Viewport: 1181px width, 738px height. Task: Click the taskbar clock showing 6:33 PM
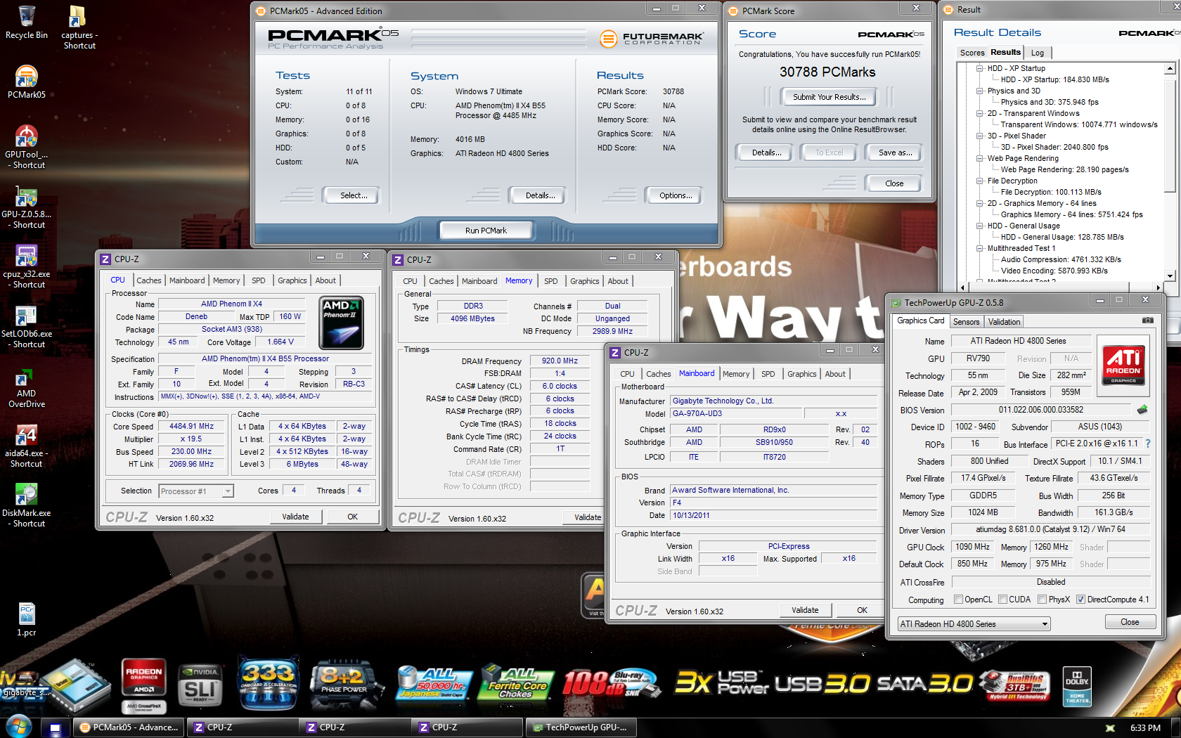pyautogui.click(x=1145, y=728)
